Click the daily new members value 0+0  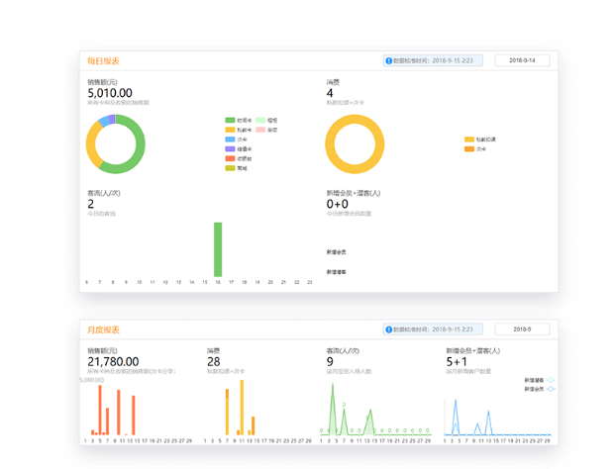(x=337, y=204)
